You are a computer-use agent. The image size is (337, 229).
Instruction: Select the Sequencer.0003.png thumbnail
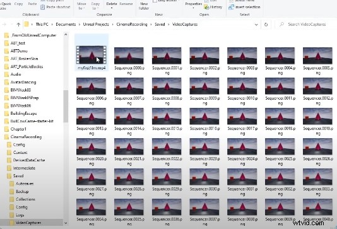(x=242, y=56)
